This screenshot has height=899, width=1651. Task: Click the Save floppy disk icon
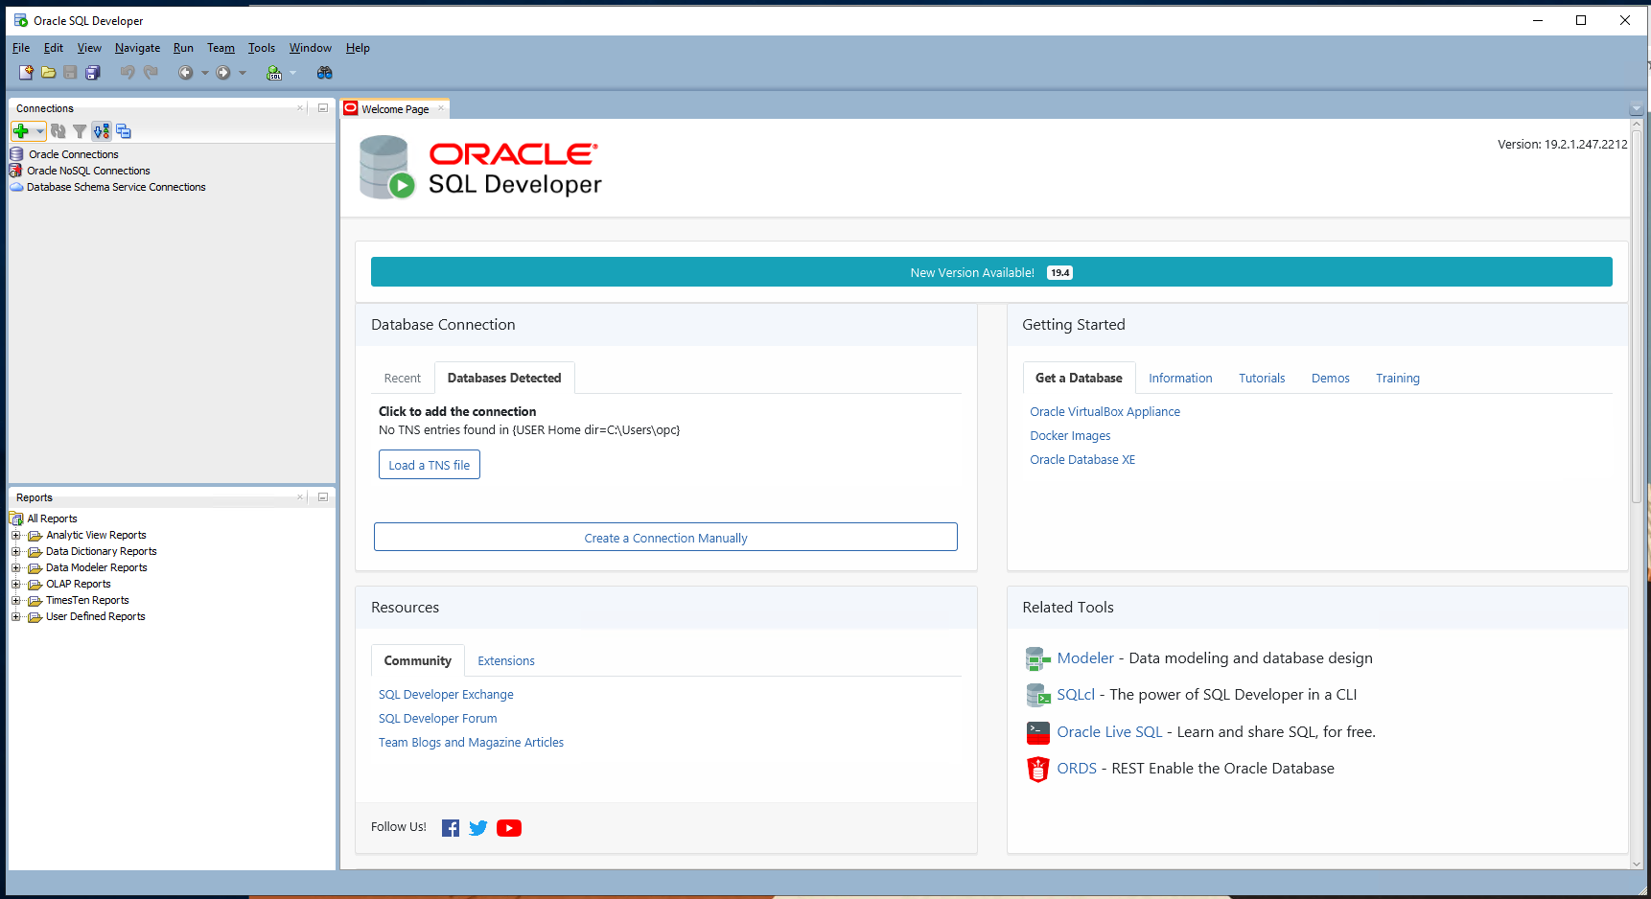coord(70,73)
